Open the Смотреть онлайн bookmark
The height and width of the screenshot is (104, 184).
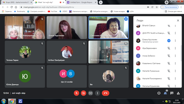pos(37,11)
